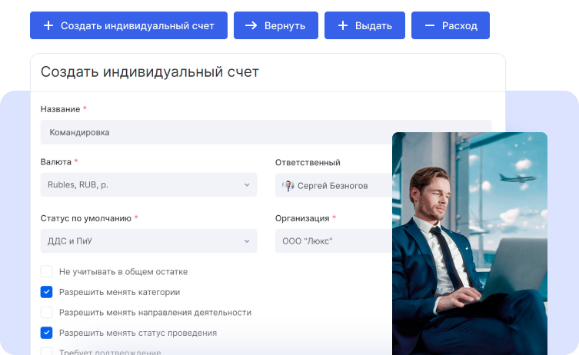Click the minus icon on Расход button
579x355 pixels.
430,25
